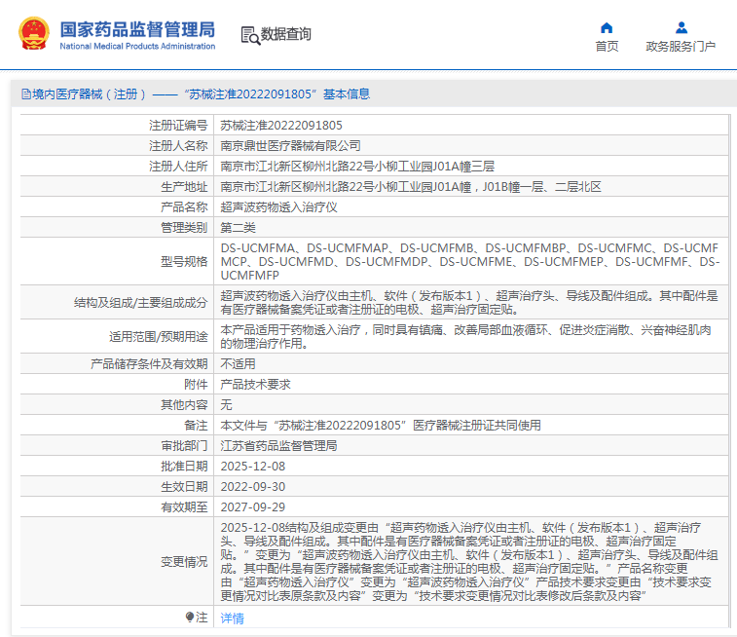Viewport: 737px width, 637px height.
Task: Click the document icon before 境内医疗器械
Action: pos(25,94)
